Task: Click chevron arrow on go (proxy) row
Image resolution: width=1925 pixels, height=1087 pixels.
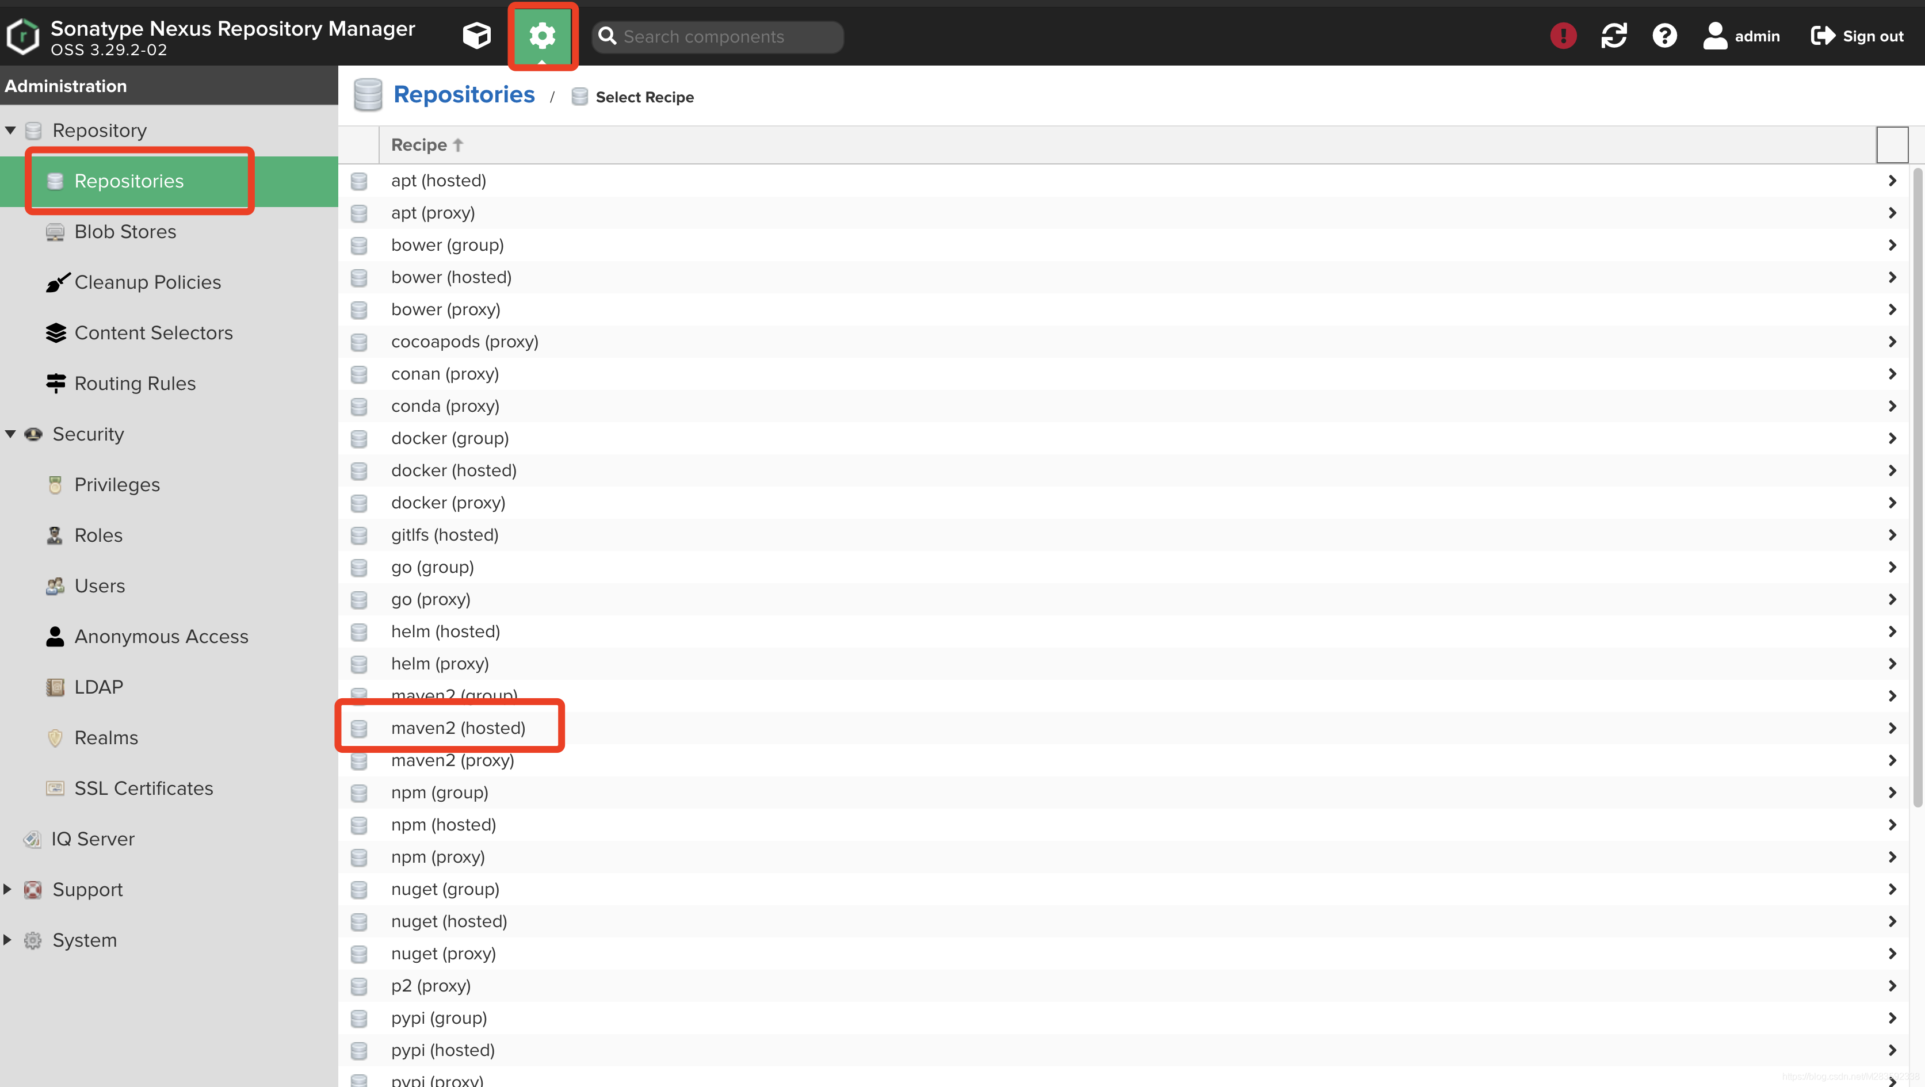Action: 1892,599
